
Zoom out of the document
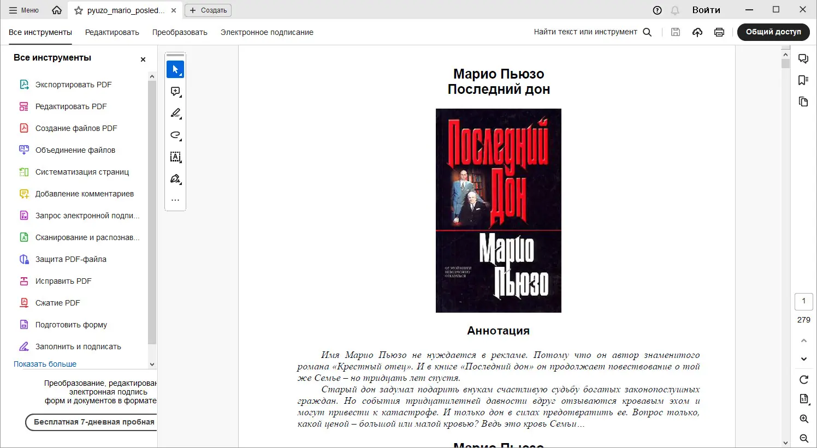coord(804,438)
